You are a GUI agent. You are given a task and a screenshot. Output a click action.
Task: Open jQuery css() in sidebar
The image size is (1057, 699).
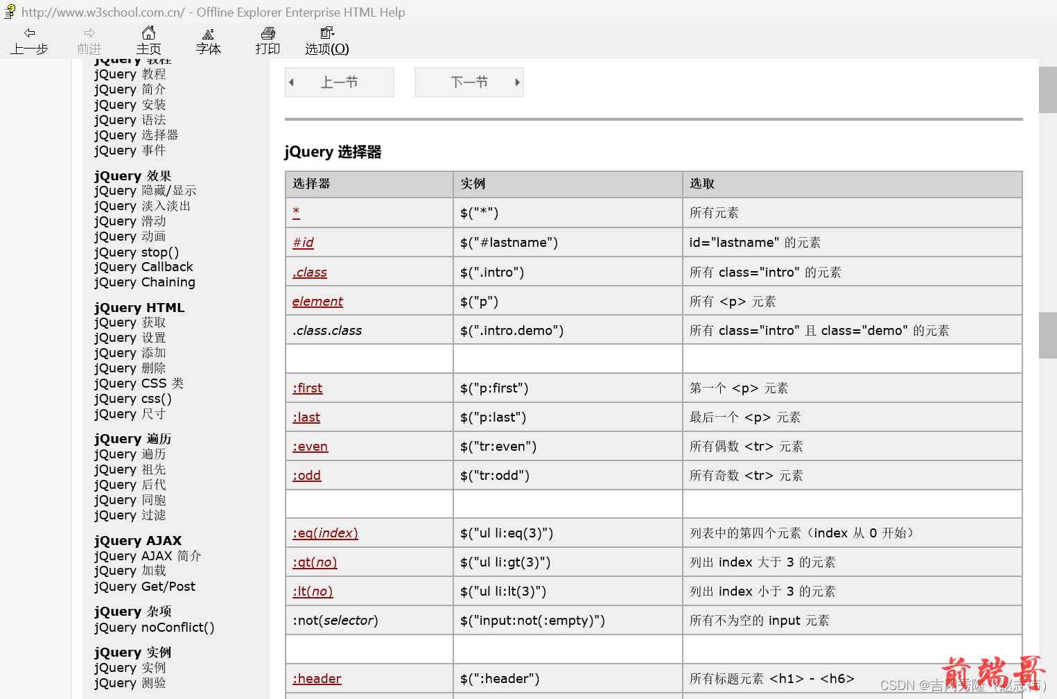point(133,399)
